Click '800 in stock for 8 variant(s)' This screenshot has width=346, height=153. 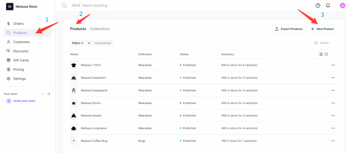[x=239, y=65]
